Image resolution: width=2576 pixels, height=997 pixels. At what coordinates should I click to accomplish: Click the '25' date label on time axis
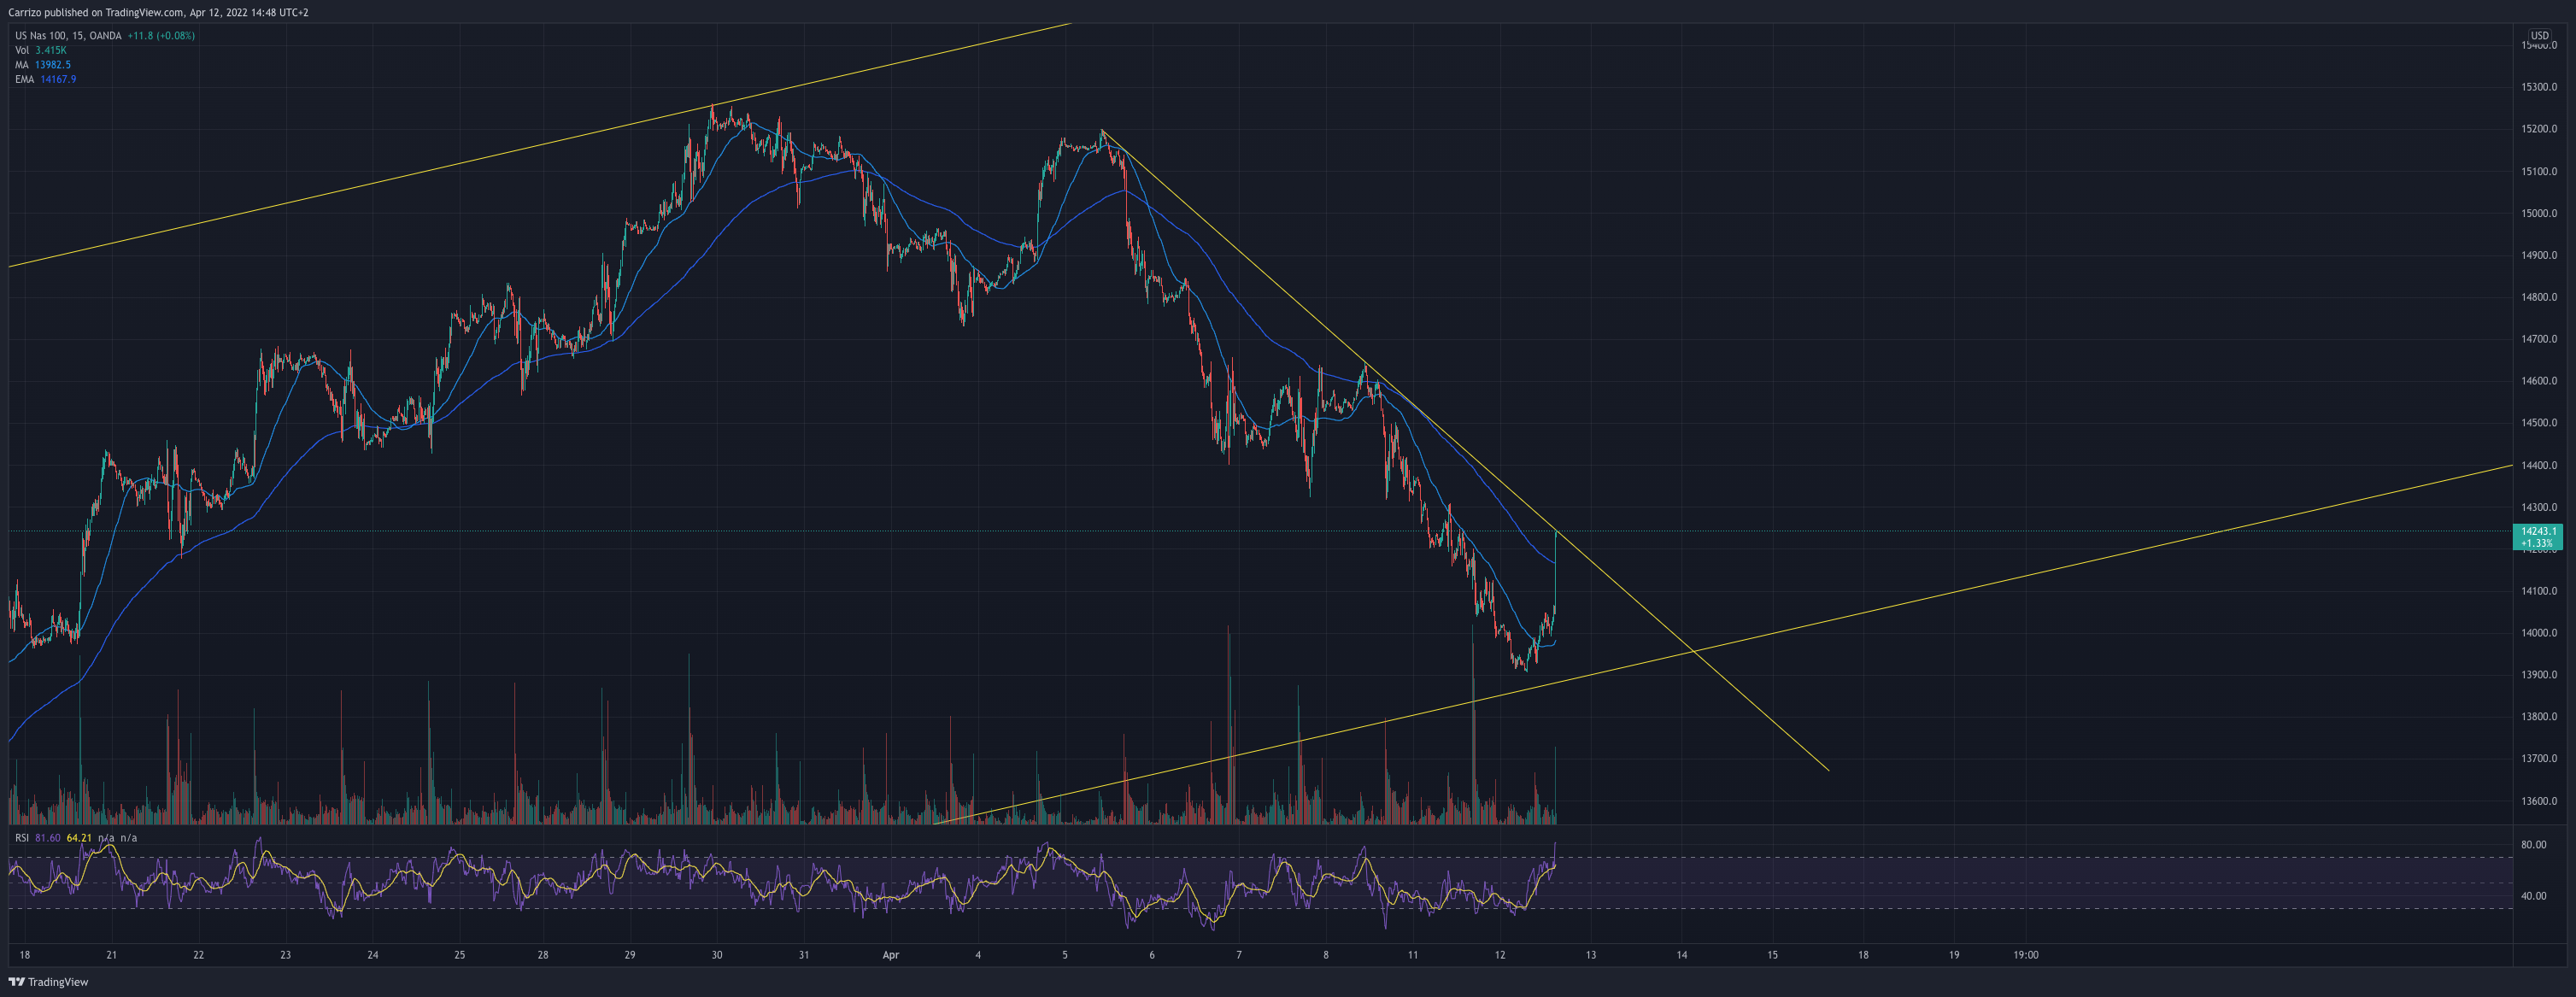pos(459,955)
